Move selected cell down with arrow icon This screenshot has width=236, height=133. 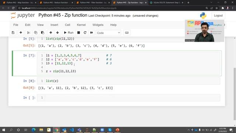point(58,33)
